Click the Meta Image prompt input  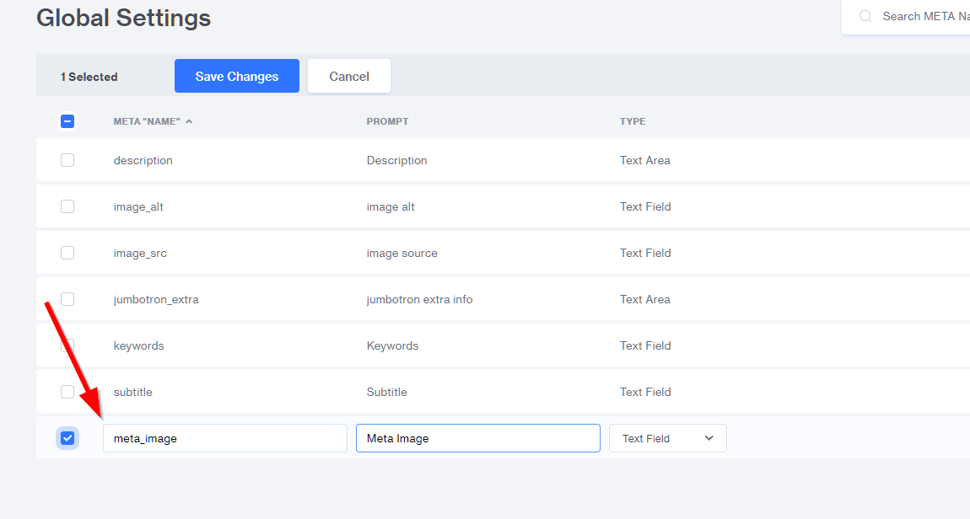477,438
